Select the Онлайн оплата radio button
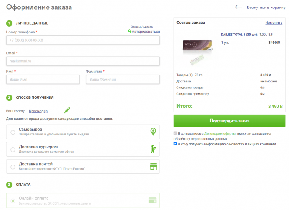This screenshot has height=210, width=289. pyautogui.click(x=13, y=201)
